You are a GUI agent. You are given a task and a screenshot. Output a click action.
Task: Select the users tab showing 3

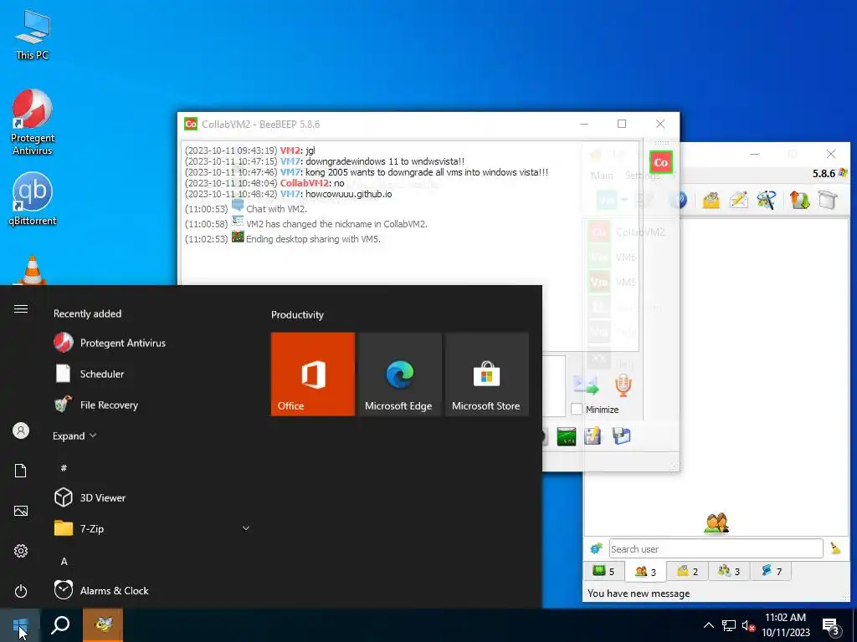pyautogui.click(x=645, y=572)
